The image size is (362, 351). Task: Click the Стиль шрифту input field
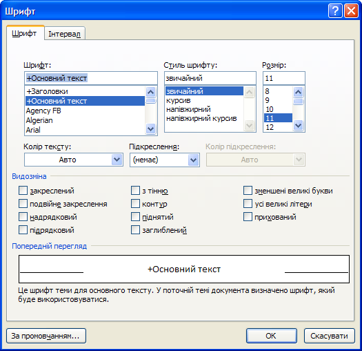[x=210, y=78]
